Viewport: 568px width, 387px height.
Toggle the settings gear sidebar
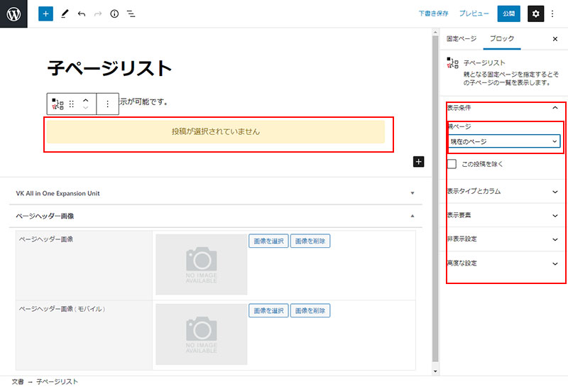coord(535,13)
